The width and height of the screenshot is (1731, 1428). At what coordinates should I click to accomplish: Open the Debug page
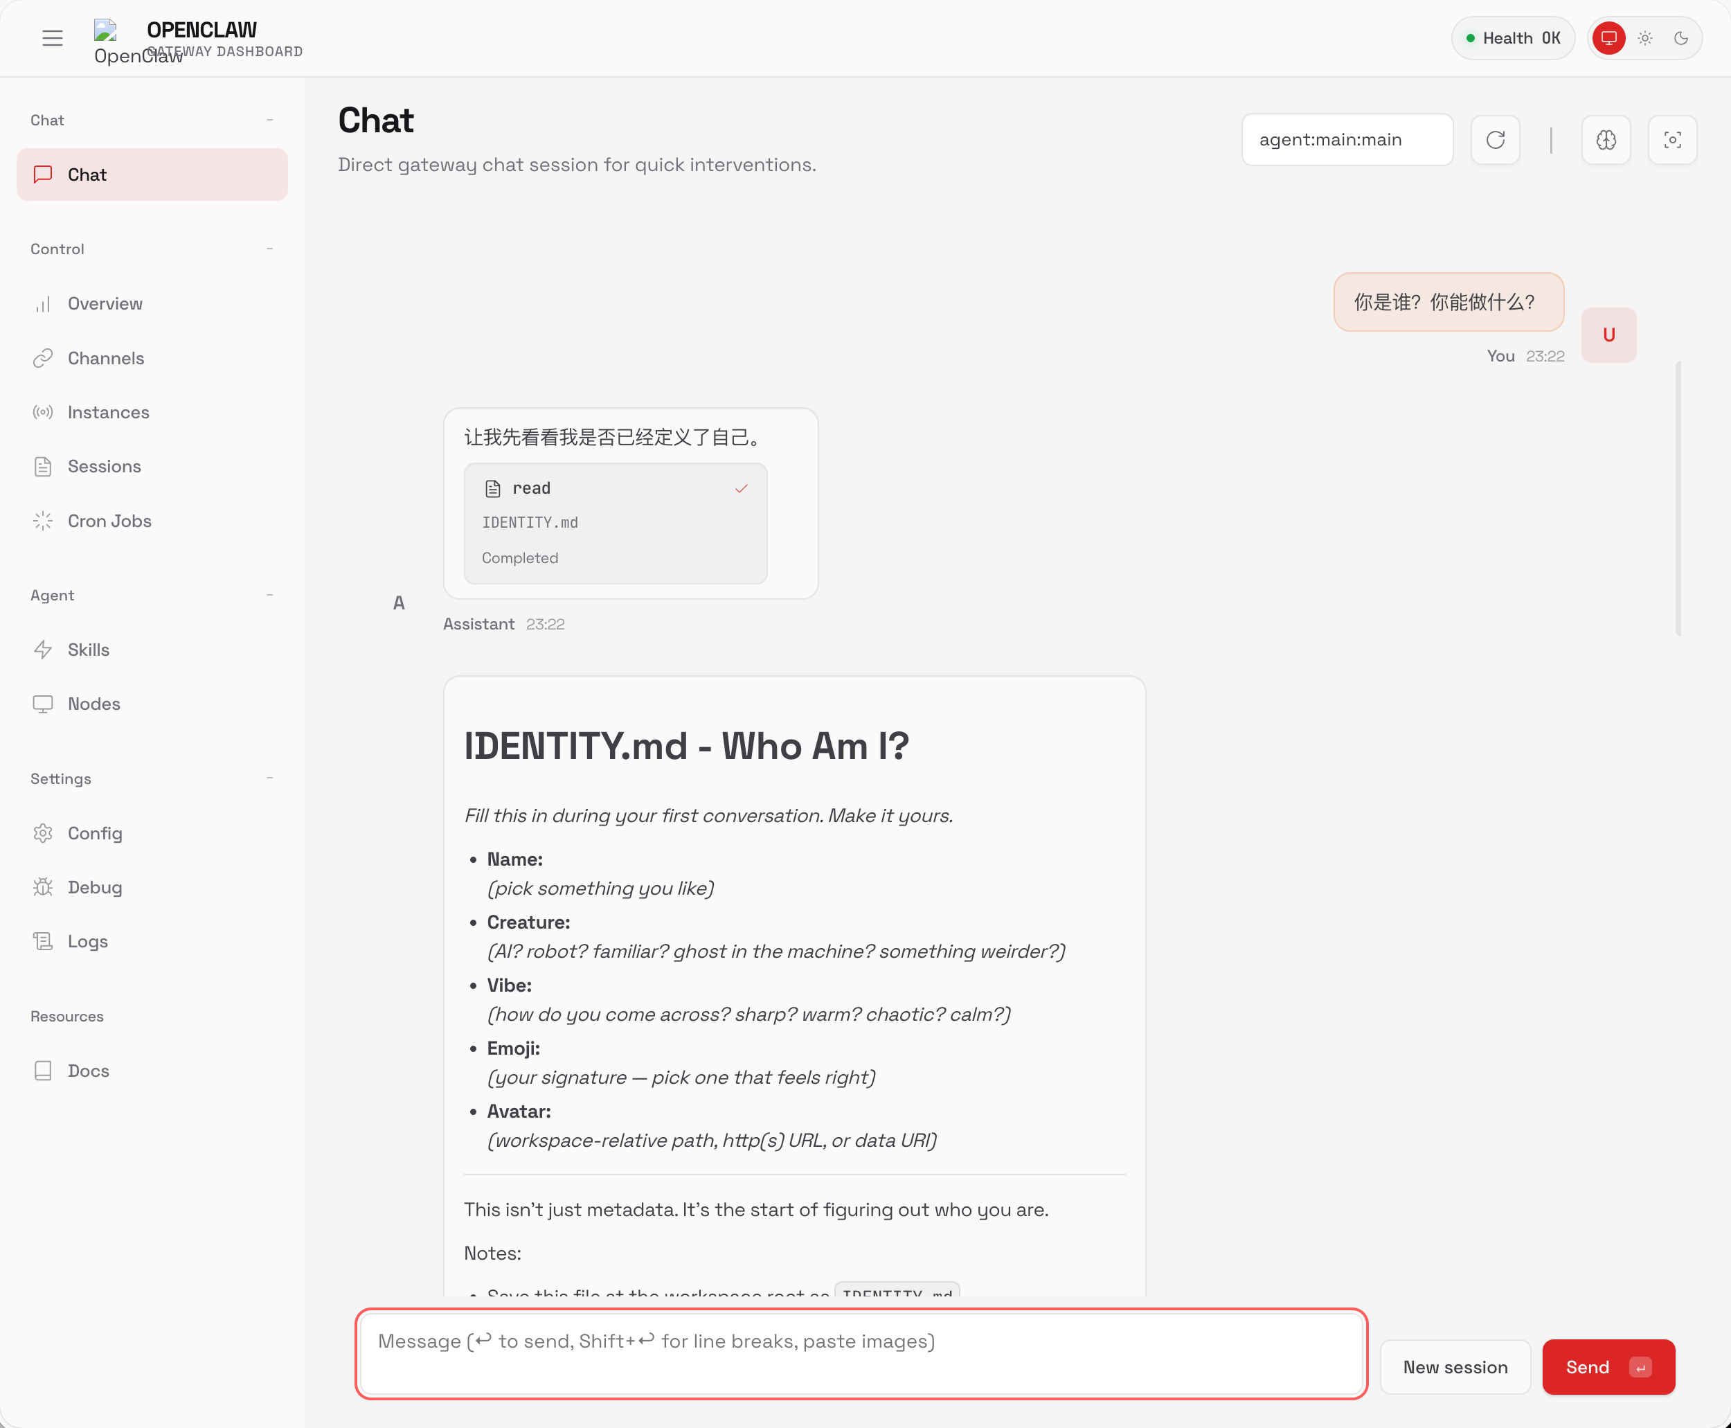pyautogui.click(x=95, y=886)
